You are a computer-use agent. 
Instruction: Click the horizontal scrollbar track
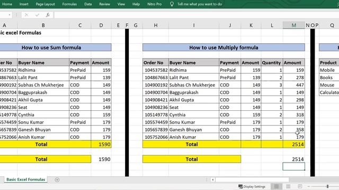[x=252, y=179]
